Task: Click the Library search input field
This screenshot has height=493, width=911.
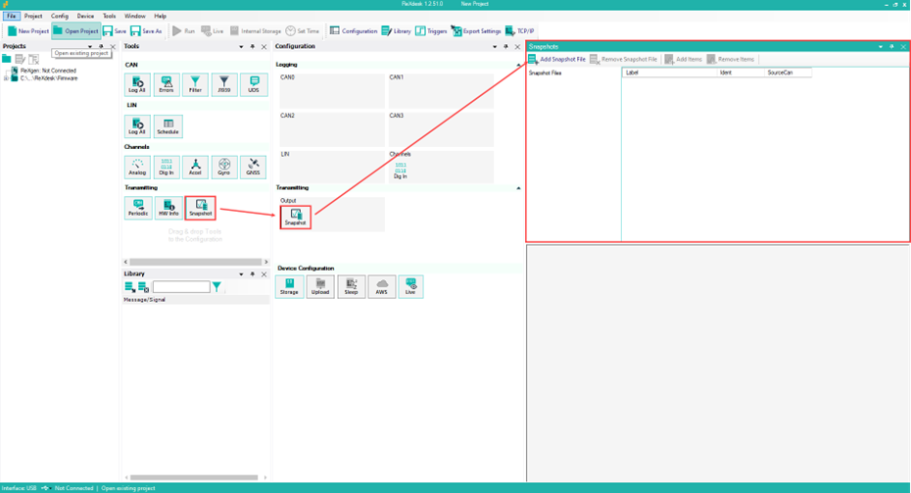Action: pos(181,287)
